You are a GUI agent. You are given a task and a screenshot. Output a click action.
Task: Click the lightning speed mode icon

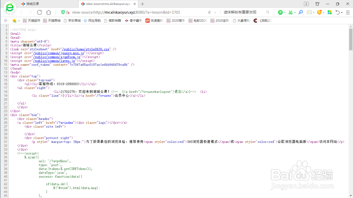pos(209,12)
